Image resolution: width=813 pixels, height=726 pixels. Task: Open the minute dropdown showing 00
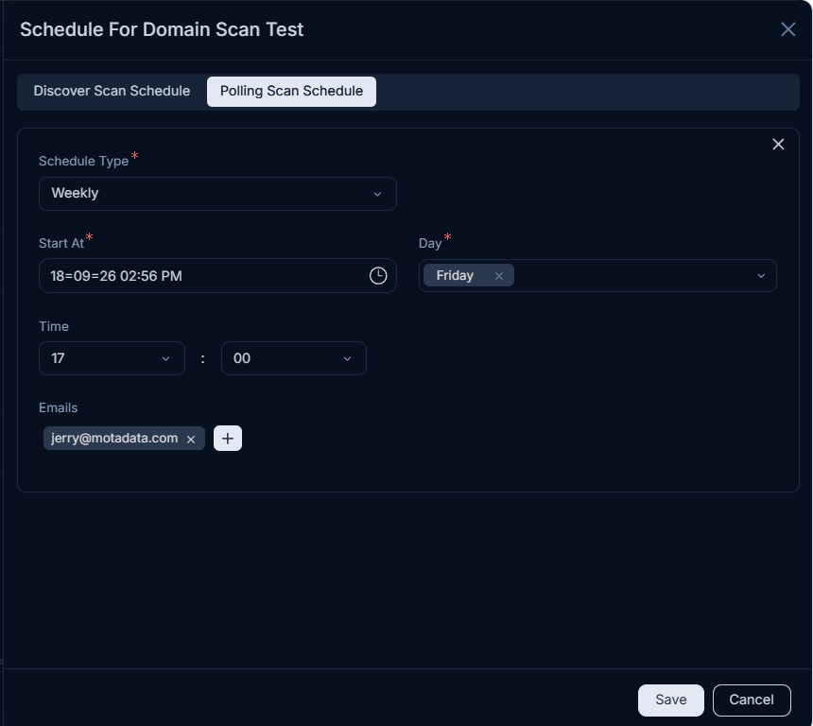point(294,358)
